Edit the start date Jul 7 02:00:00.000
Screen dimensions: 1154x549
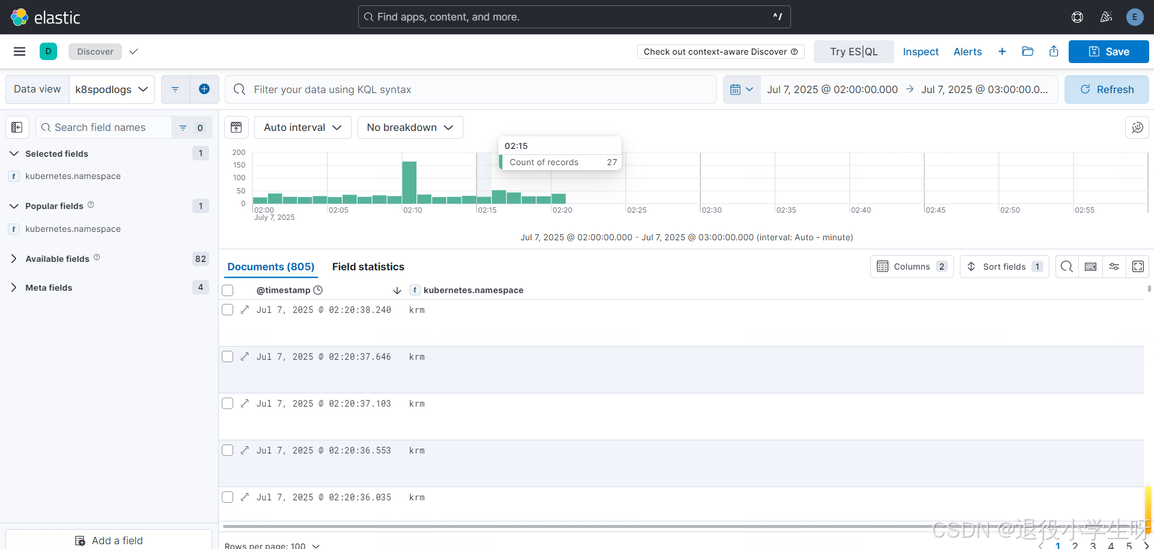click(x=832, y=89)
